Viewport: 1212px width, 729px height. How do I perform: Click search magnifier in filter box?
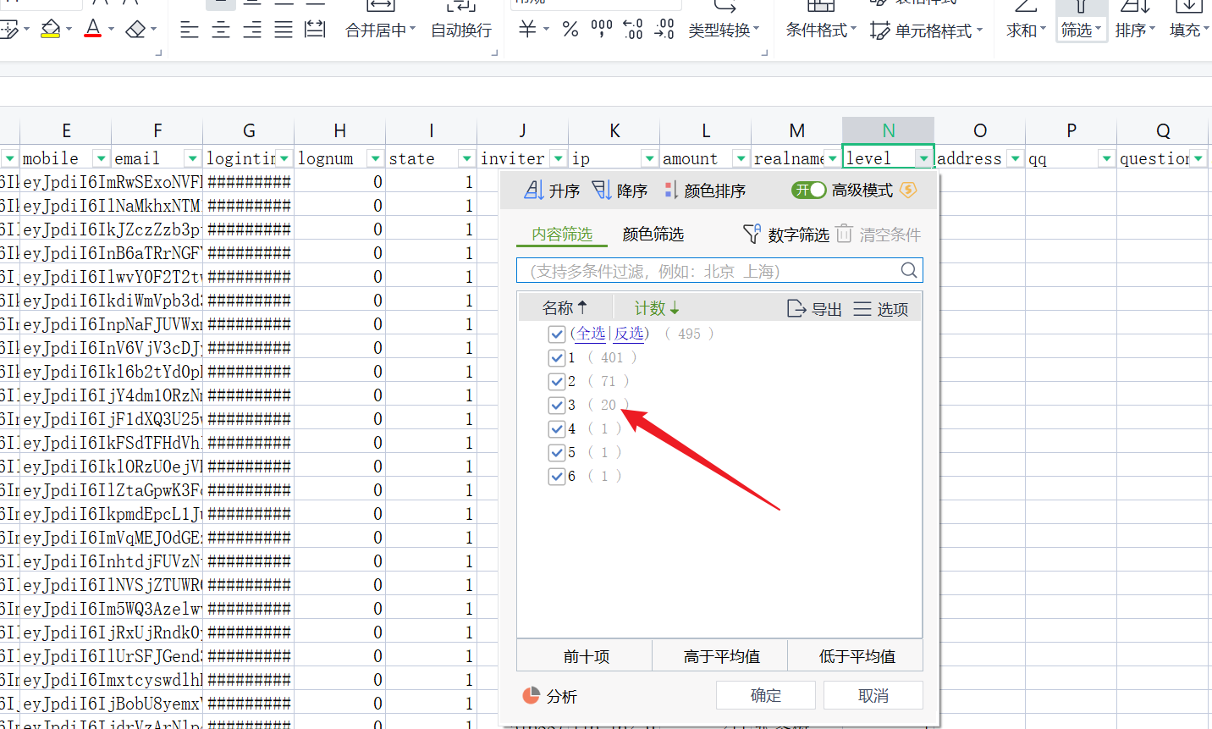tap(909, 270)
